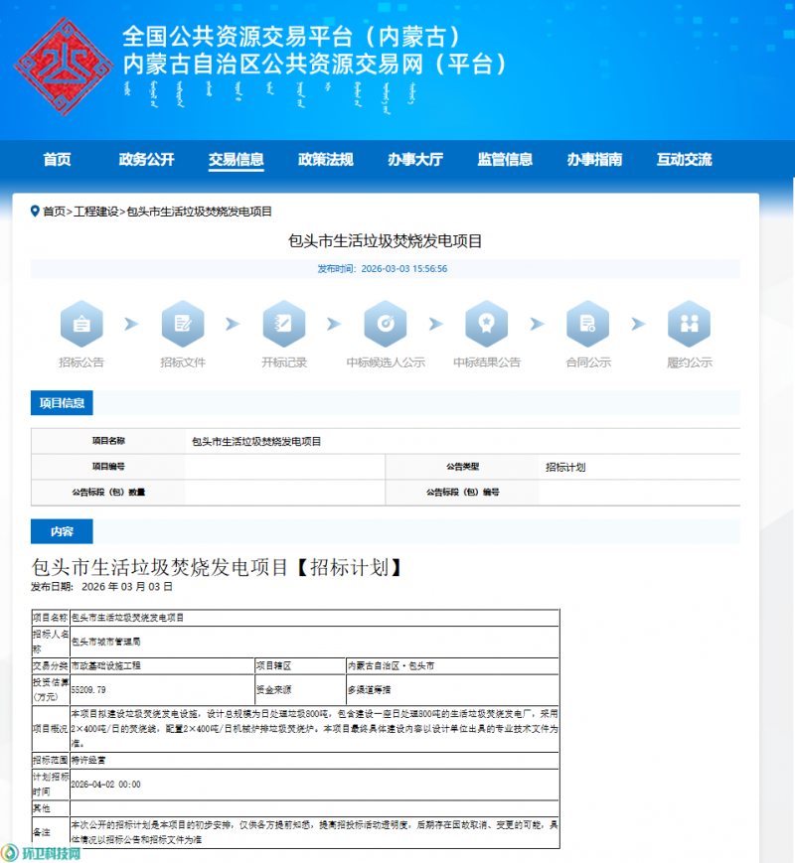Select the 中标候选人公示 step icon
The image size is (795, 863).
[386, 323]
